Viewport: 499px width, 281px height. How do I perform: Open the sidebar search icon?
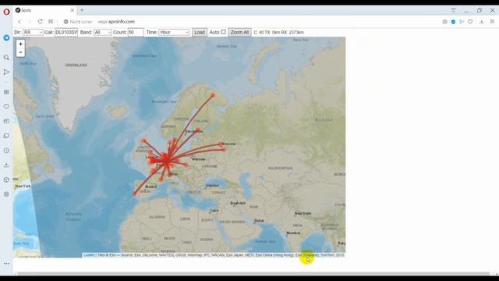click(6, 58)
